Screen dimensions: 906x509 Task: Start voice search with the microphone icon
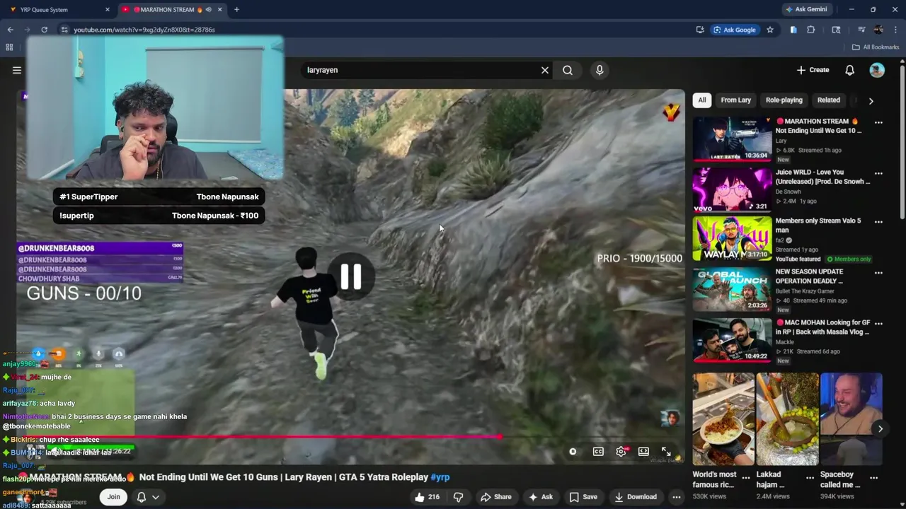[600, 70]
